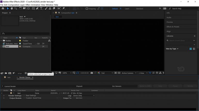Open the Effects & Presets panel
The image size is (199, 111).
173,27
